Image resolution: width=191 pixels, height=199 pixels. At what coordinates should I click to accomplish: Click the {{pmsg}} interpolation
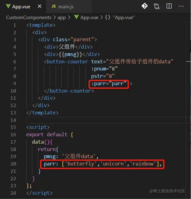(x=70, y=54)
